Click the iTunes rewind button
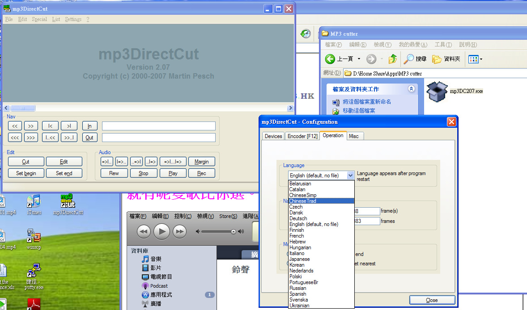527x310 pixels. [x=143, y=231]
